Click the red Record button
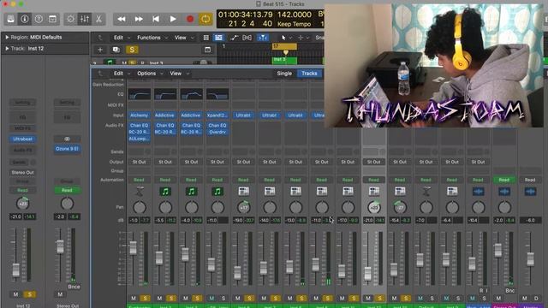548x308 pixels. coord(190,19)
